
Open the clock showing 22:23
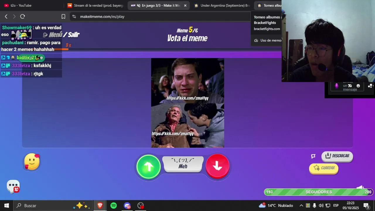tap(351, 205)
